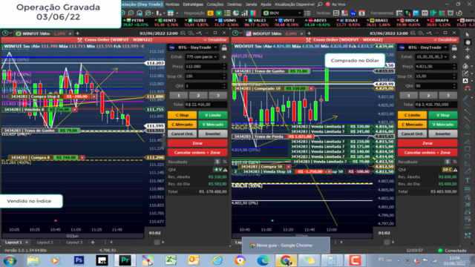
Task: Toggle percent result view in WINFUT panel
Action: (x=224, y=162)
